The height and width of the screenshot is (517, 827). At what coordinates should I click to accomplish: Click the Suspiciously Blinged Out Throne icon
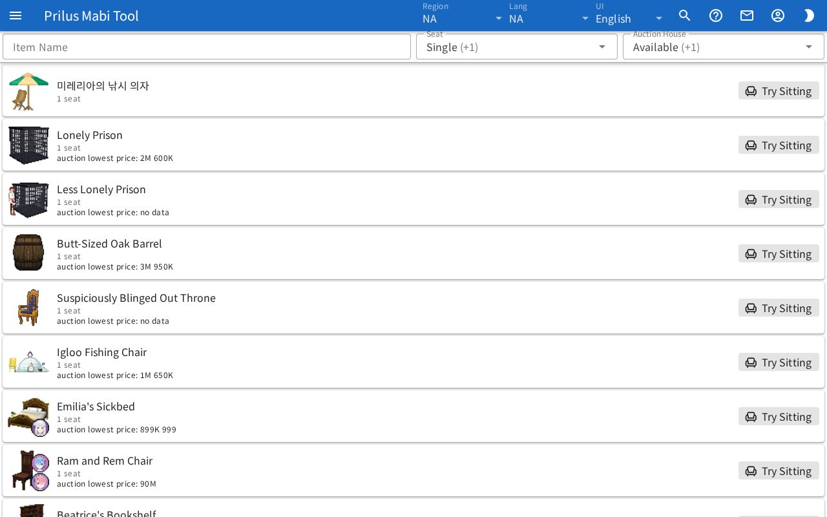coord(28,308)
